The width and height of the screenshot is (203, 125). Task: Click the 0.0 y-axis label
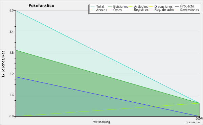coord(12,116)
